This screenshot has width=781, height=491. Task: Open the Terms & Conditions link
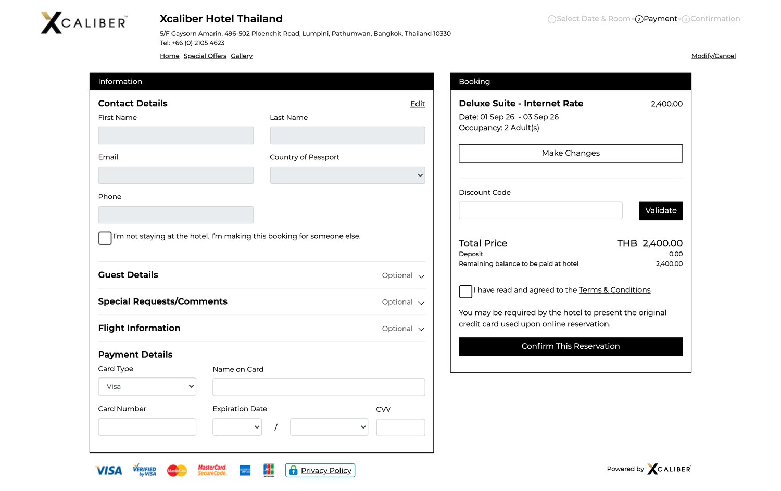point(614,290)
